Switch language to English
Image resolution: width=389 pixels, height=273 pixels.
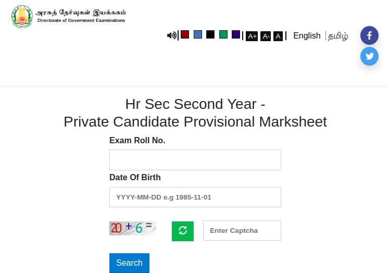(x=307, y=35)
